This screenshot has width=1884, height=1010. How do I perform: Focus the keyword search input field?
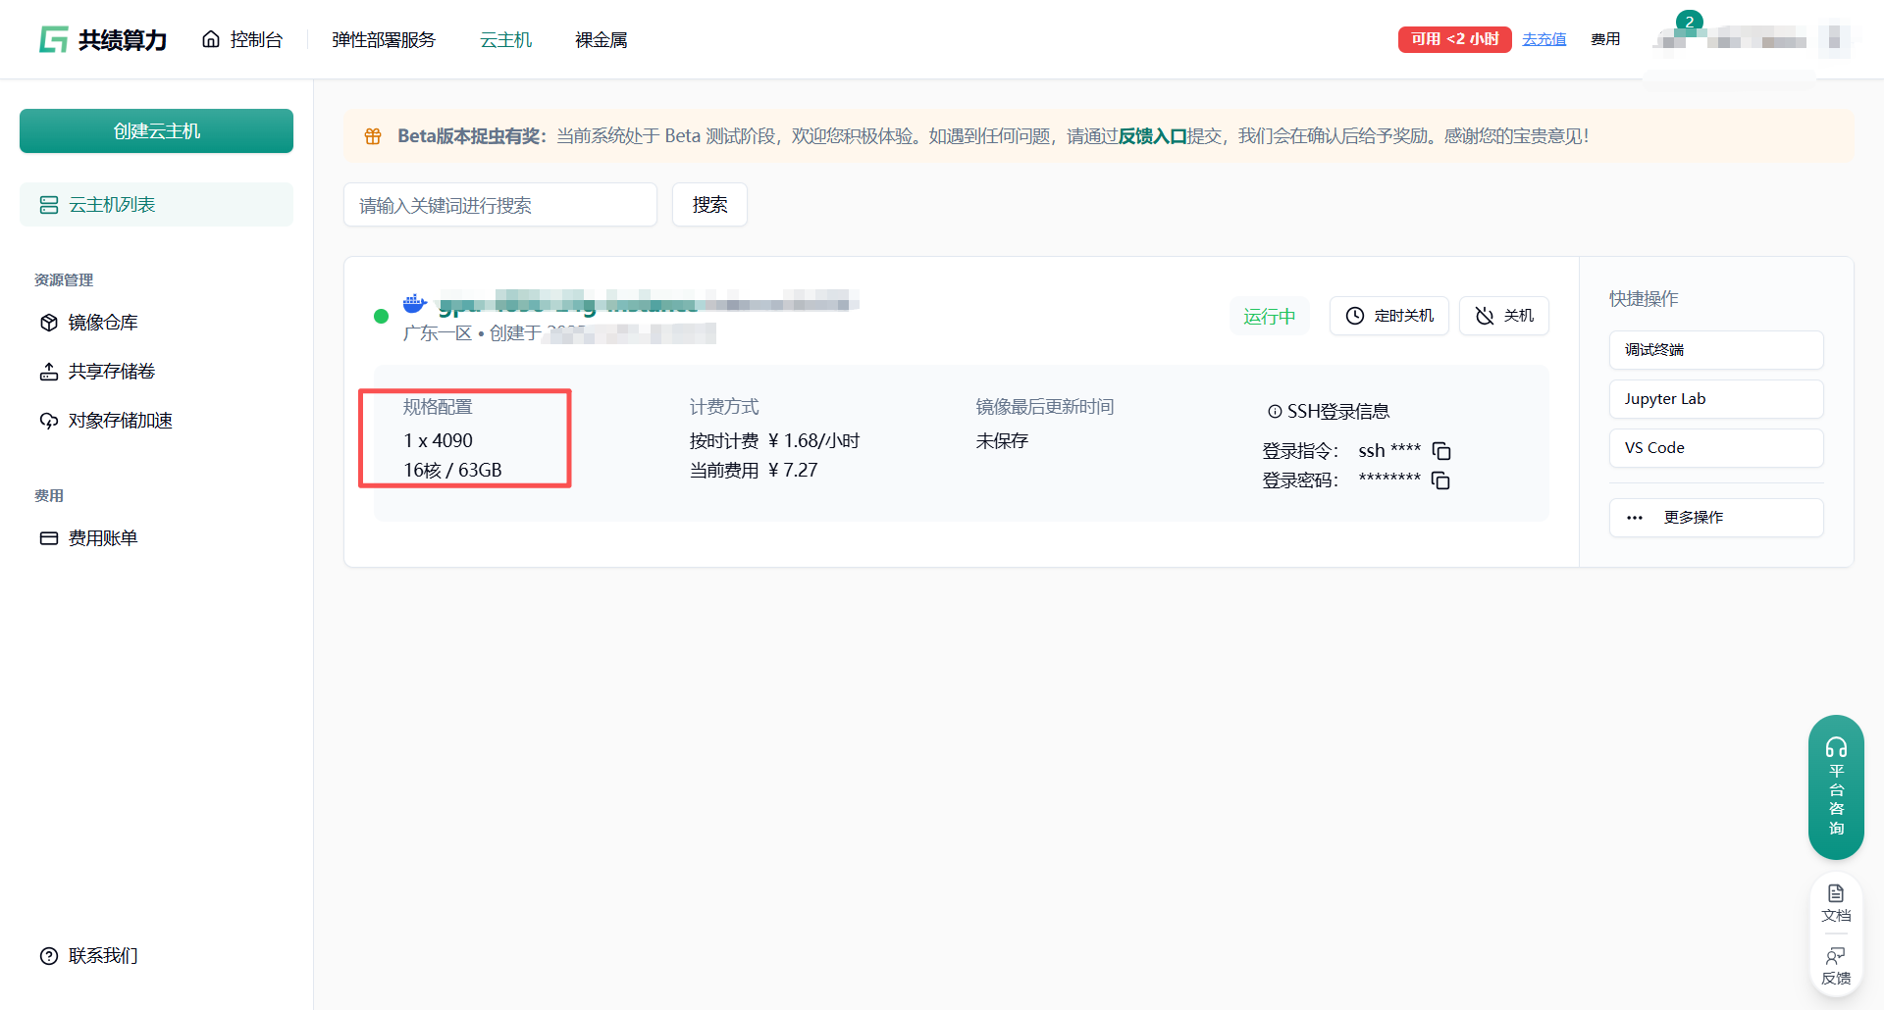[x=500, y=205]
